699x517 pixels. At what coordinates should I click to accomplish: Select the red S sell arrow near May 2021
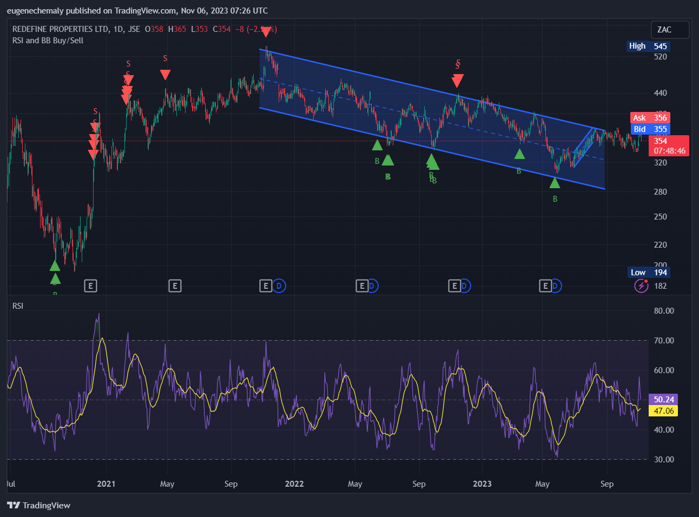tap(166, 75)
